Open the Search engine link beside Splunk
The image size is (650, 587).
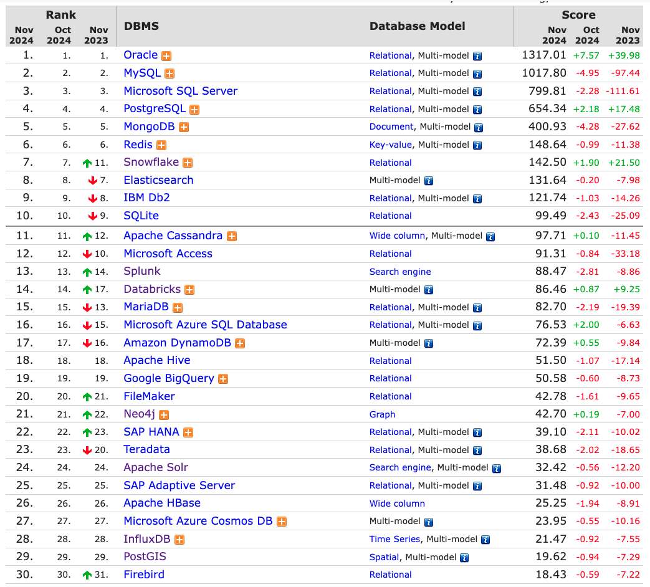(400, 272)
